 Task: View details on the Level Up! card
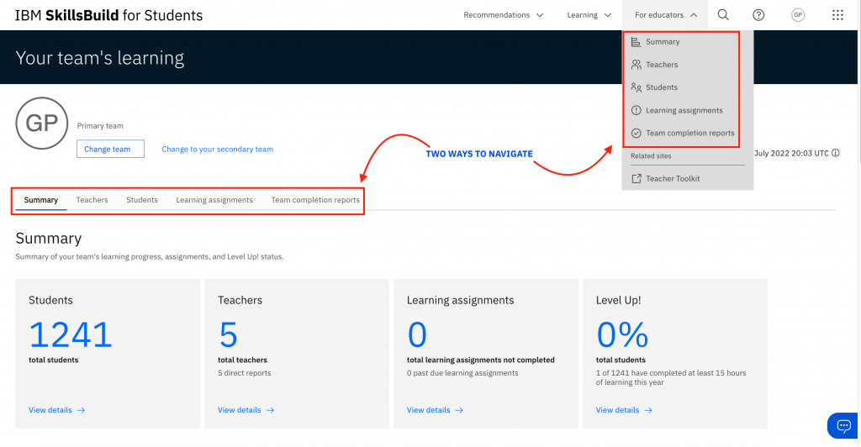pyautogui.click(x=624, y=410)
